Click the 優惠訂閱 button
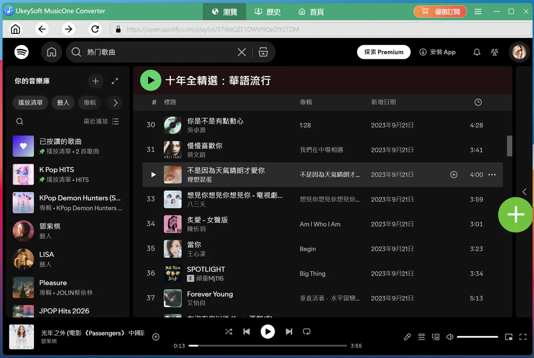 pyautogui.click(x=440, y=11)
